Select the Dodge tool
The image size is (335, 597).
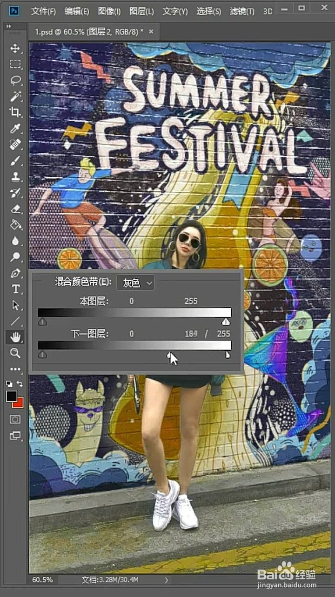[15, 257]
